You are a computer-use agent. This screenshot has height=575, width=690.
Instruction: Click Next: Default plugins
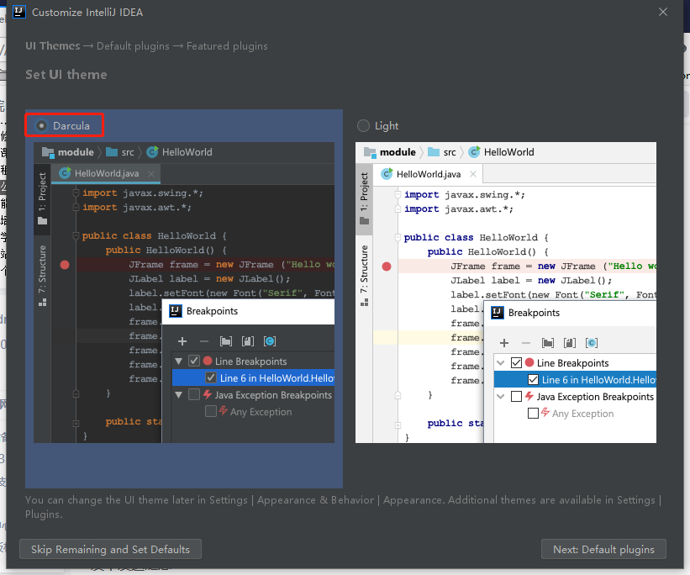pyautogui.click(x=603, y=549)
